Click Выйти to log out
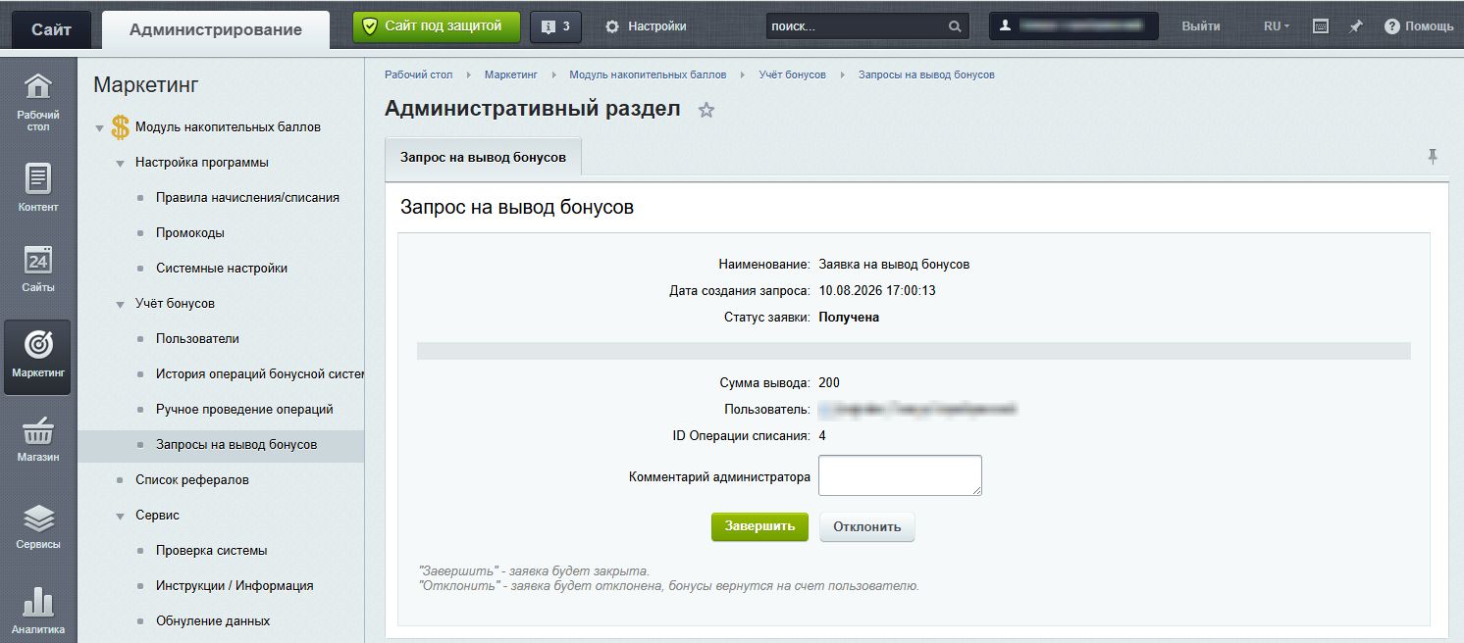Screen dimensions: 1464x643 [x=1201, y=26]
